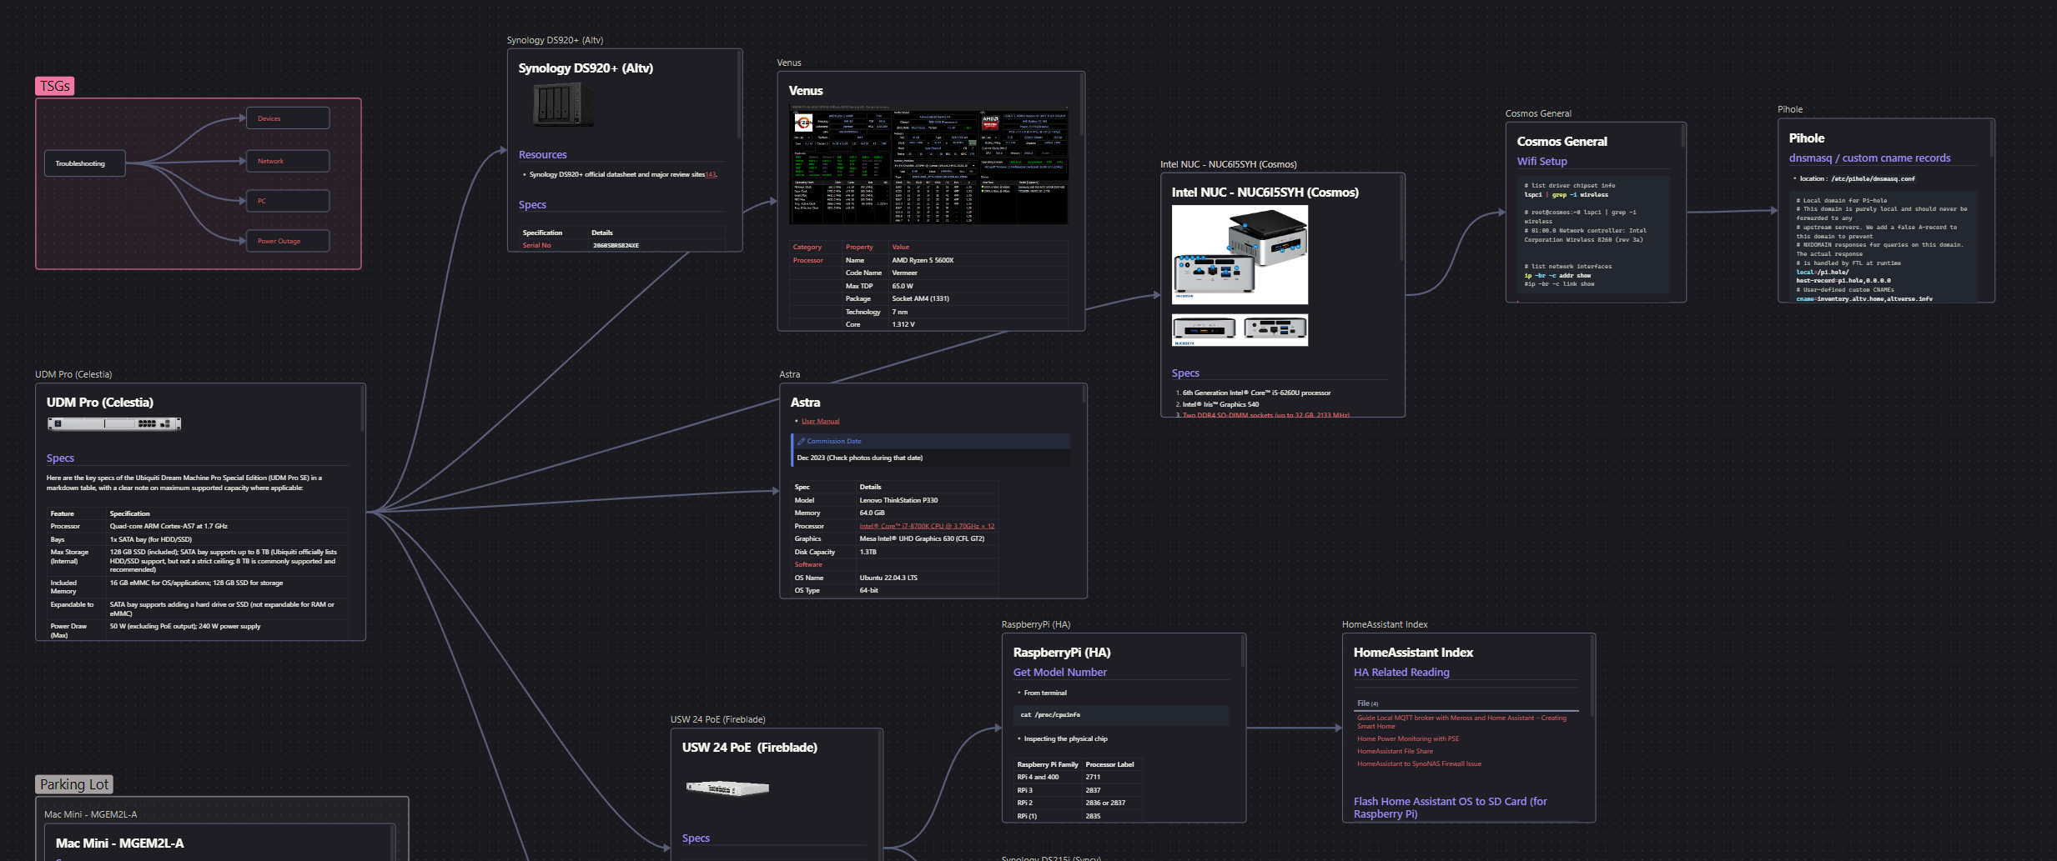Select the Troubleshooting root node
This screenshot has height=861, width=2057.
point(84,163)
